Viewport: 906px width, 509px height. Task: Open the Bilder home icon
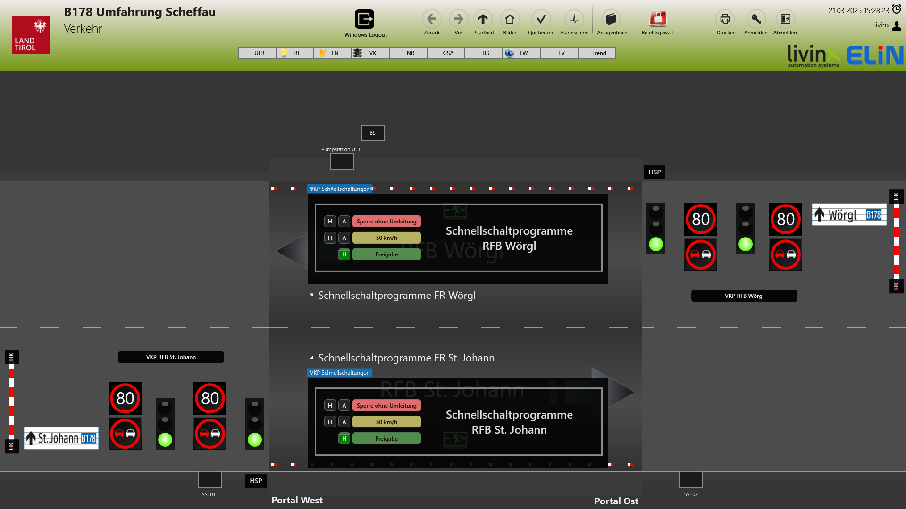coord(509,19)
